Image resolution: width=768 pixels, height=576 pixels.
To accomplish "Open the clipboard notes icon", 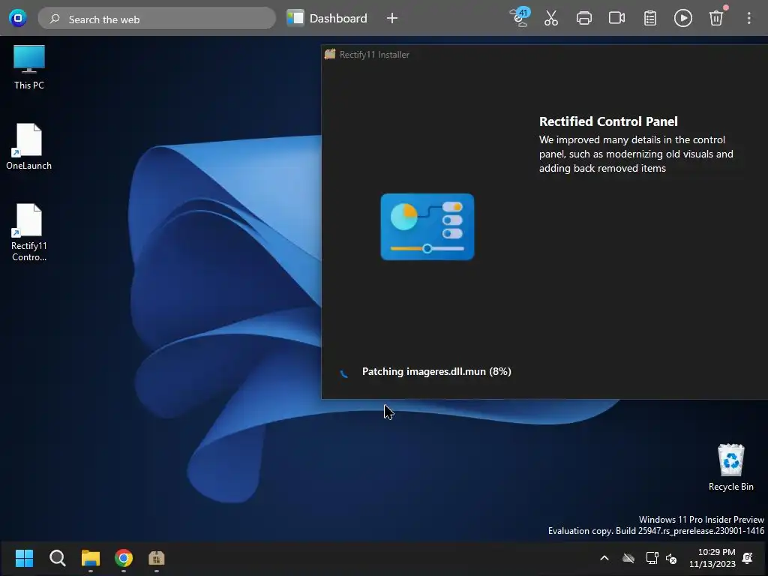I will [650, 18].
